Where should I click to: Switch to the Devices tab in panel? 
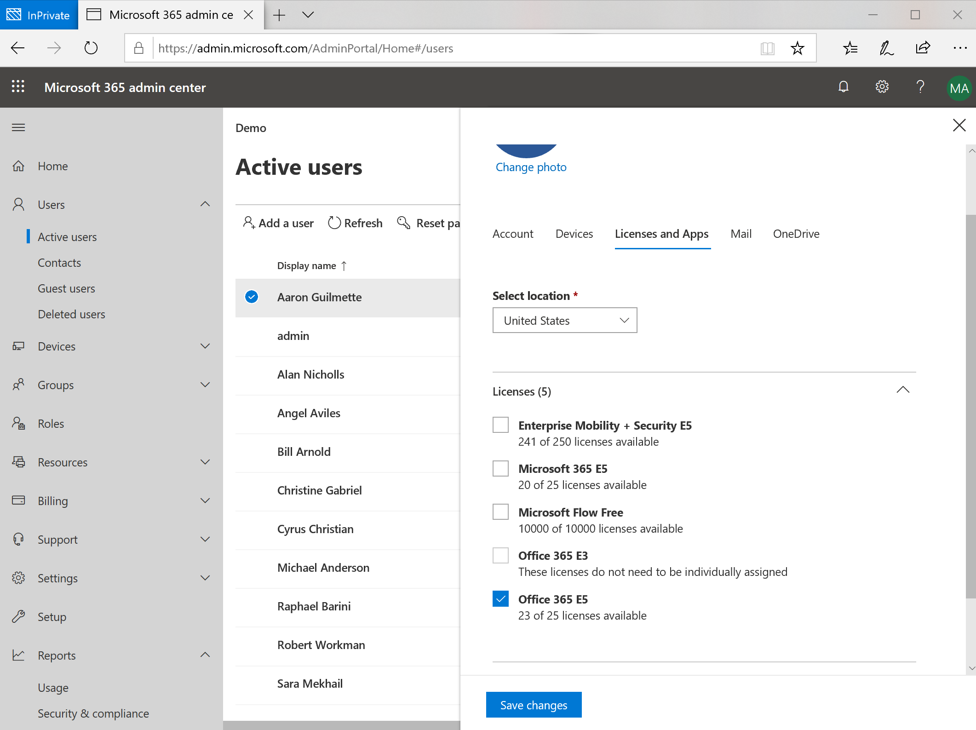tap(574, 234)
